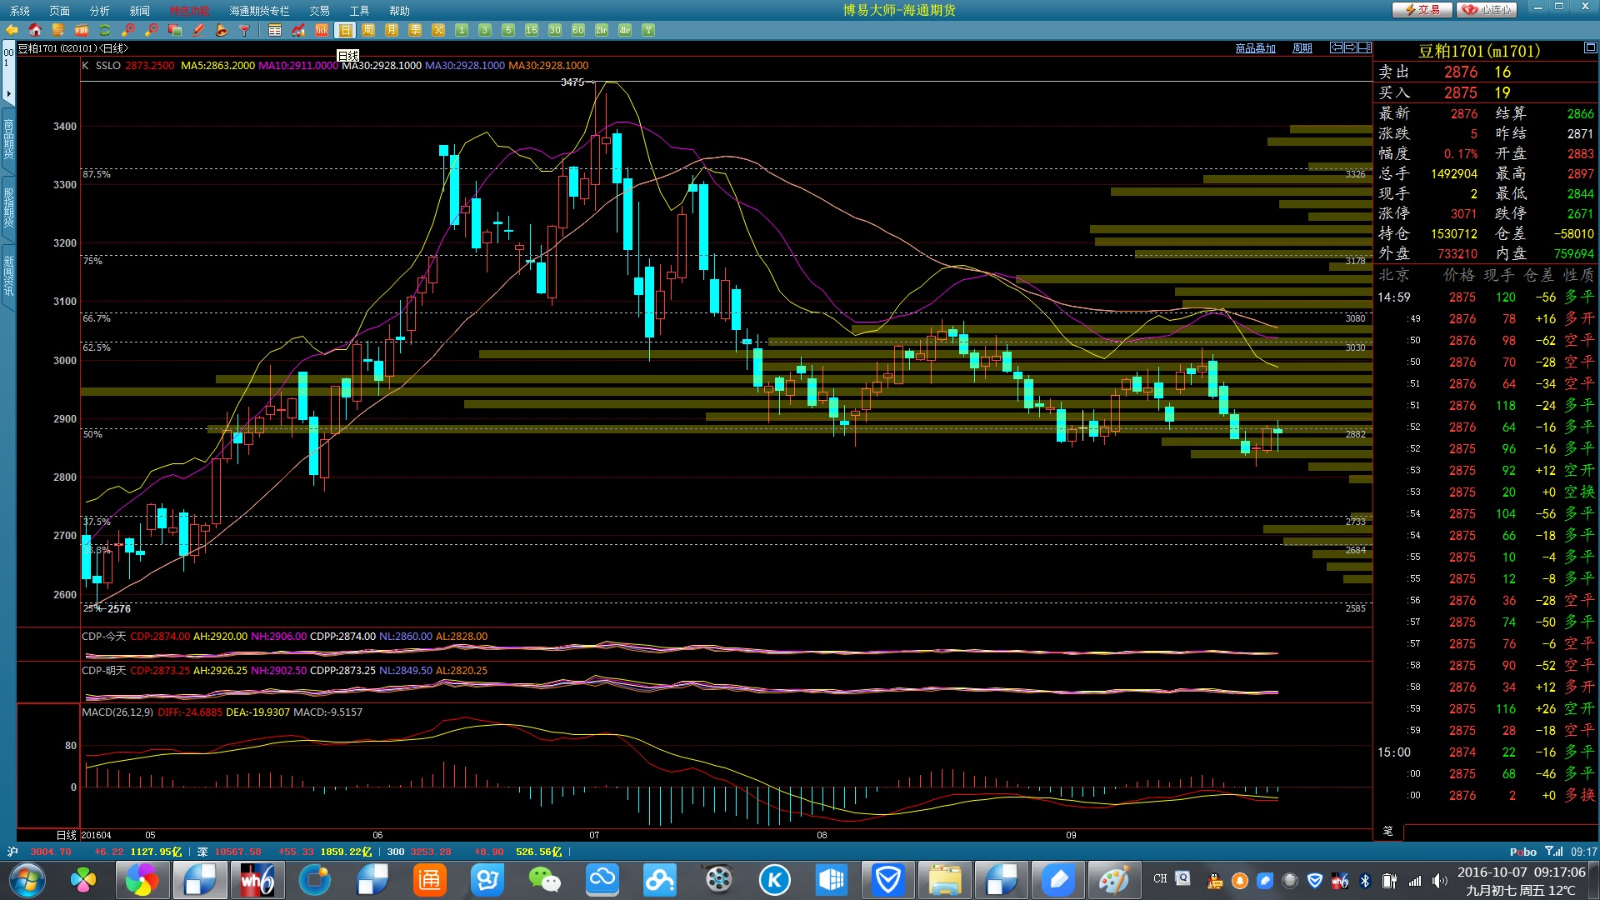Click the back arrow toolbar icon

point(12,30)
